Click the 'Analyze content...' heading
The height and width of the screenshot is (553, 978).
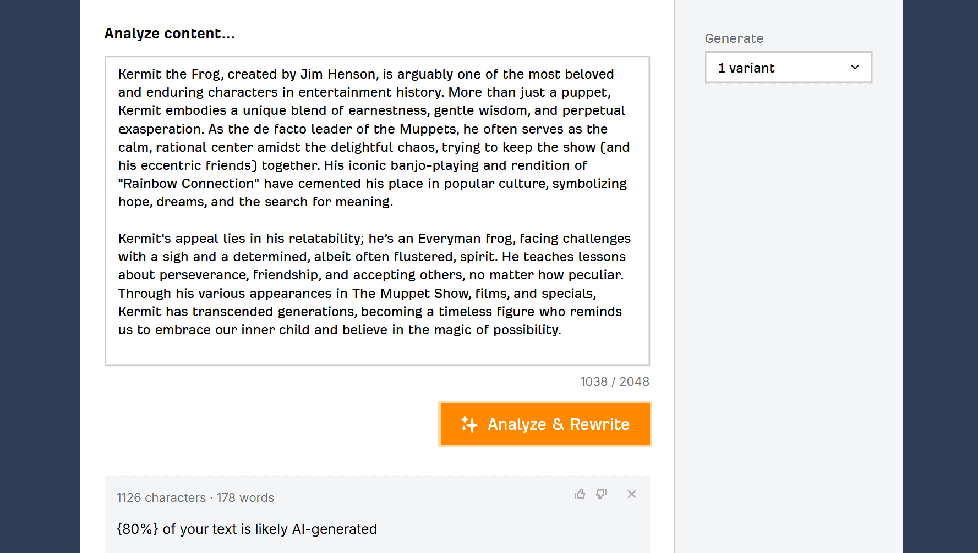(x=170, y=34)
